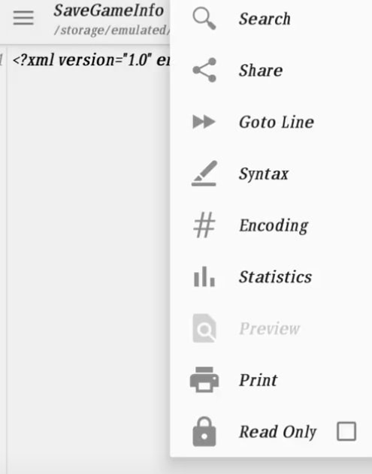Click the xml version line in editor
The image size is (372, 474).
coord(91,60)
